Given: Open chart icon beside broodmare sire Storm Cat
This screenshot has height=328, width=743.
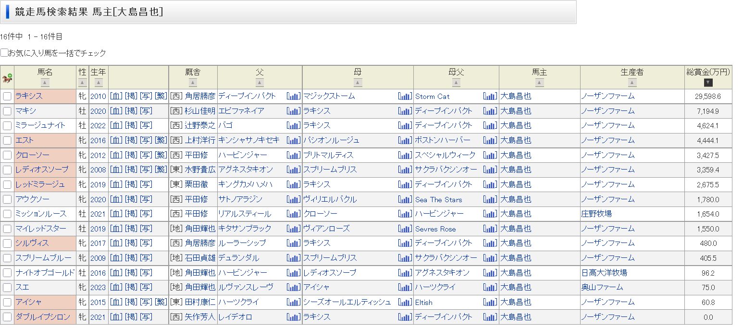Looking at the screenshot, I should [x=490, y=96].
